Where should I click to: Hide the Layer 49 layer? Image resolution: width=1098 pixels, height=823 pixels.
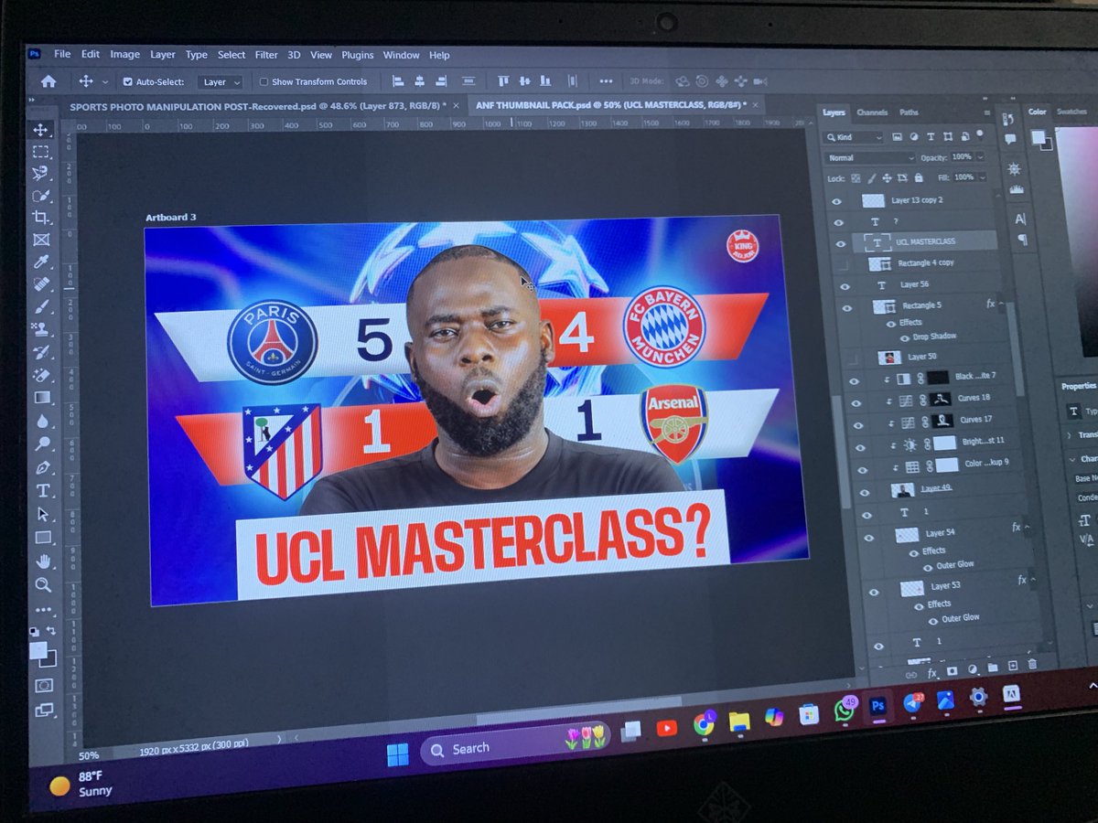click(863, 492)
